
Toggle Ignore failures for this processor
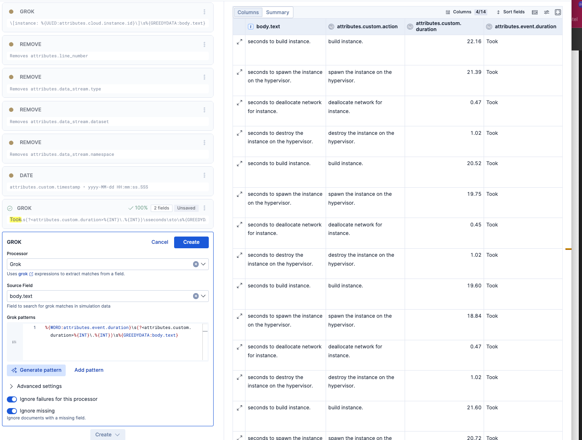pos(12,399)
